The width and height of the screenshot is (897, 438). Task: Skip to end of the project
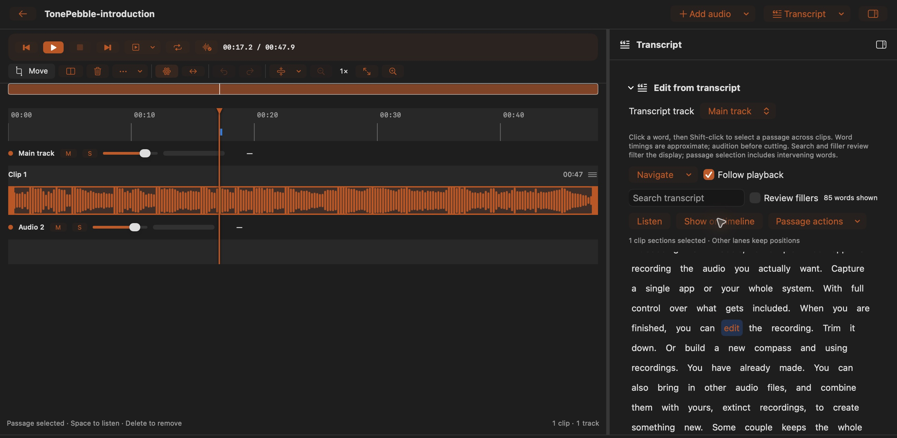coord(108,47)
